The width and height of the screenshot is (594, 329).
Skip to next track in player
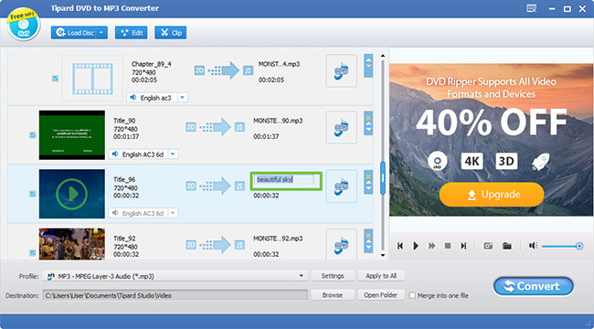[463, 246]
